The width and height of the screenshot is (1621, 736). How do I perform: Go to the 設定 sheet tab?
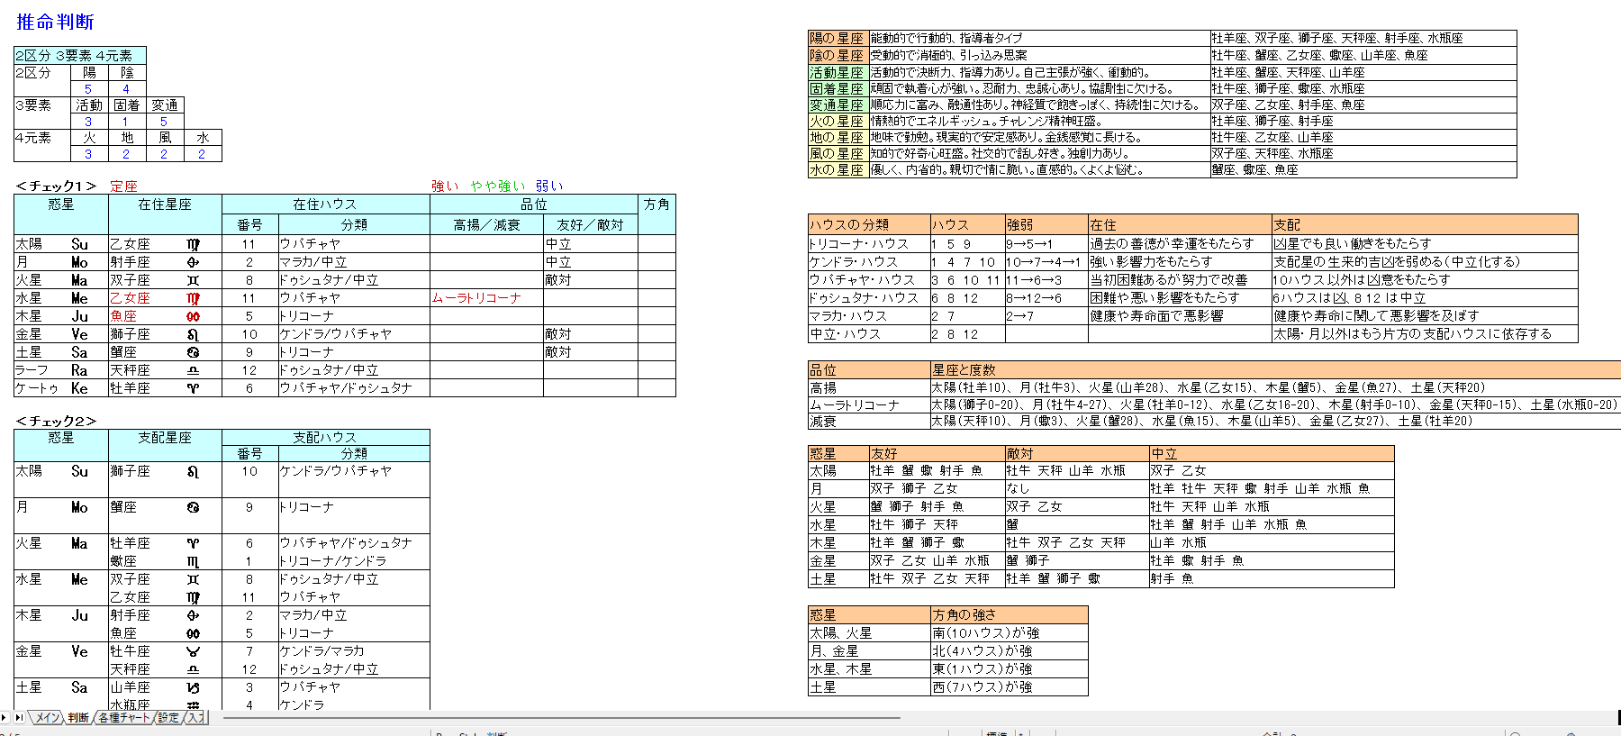tap(168, 718)
